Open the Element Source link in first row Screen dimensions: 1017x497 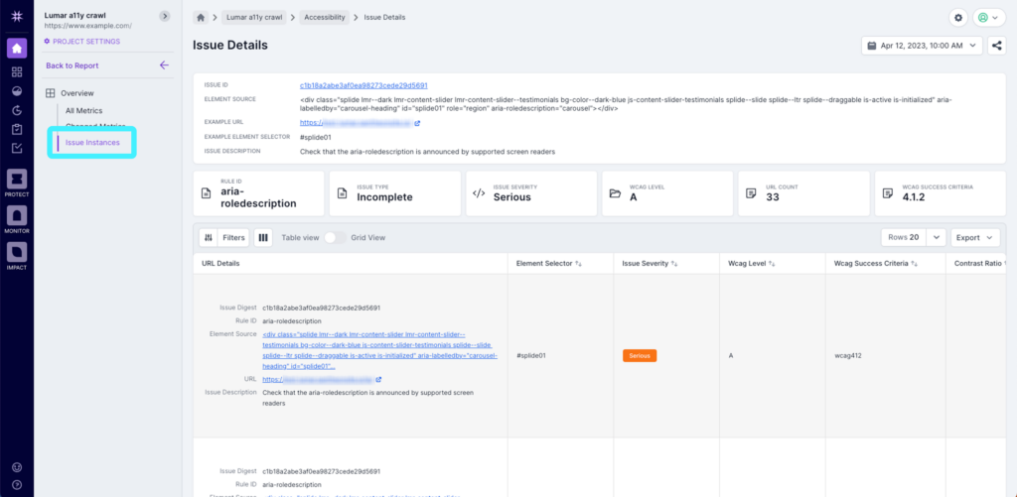(380, 350)
